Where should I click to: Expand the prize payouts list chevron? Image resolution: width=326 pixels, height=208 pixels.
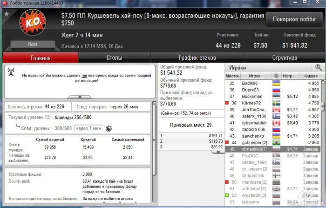(x=218, y=152)
